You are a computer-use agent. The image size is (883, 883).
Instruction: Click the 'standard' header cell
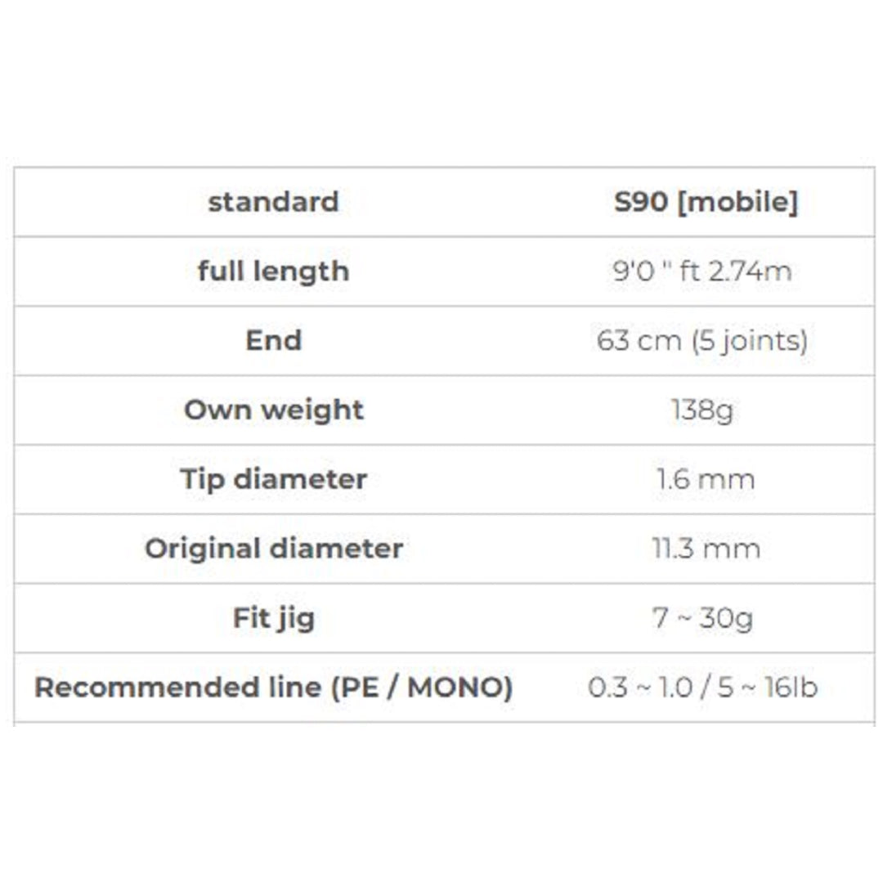274,202
